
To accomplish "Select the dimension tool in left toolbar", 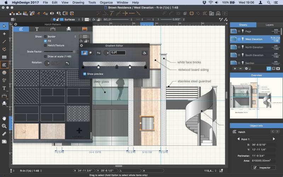I will click(4, 96).
